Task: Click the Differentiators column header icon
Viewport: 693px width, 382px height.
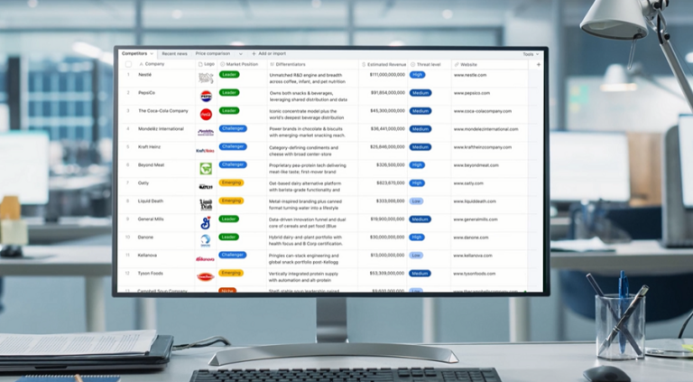Action: click(x=272, y=64)
